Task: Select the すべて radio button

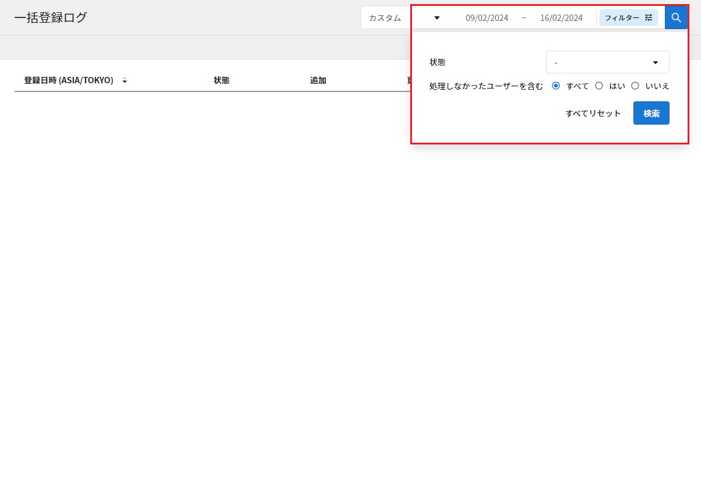Action: tap(556, 86)
